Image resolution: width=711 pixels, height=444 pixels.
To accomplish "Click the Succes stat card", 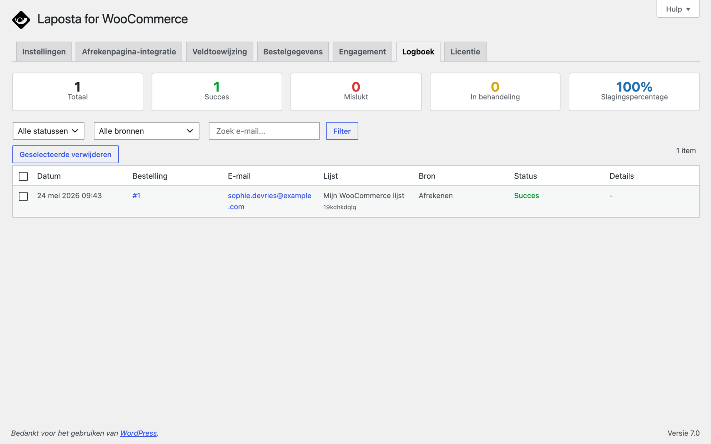I will (x=217, y=92).
